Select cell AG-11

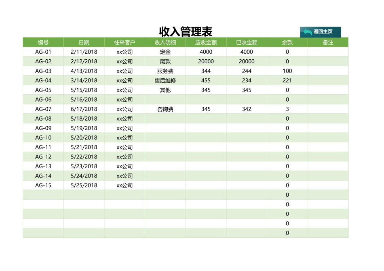coord(43,147)
